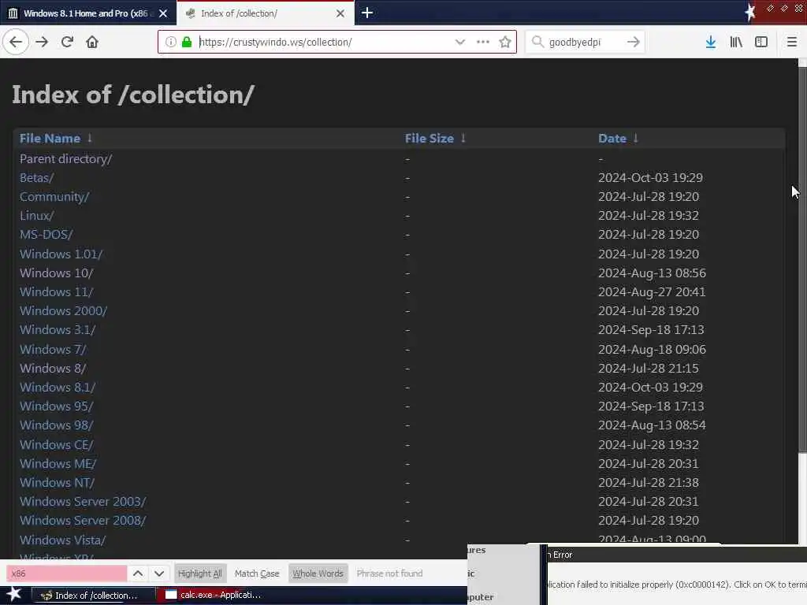Open the Firefox home page
Viewport: 807px width, 605px height.
pos(92,43)
